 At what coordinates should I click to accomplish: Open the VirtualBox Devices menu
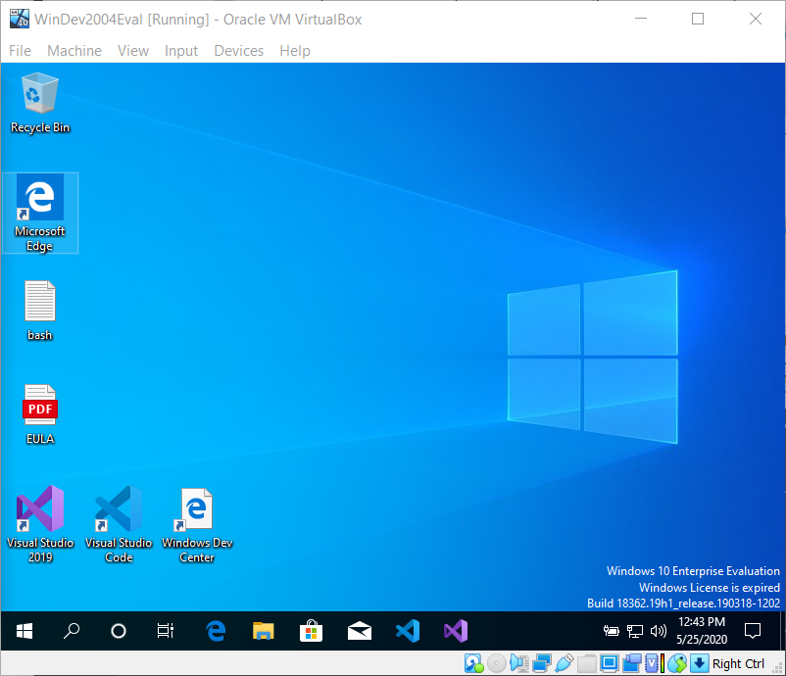[238, 51]
